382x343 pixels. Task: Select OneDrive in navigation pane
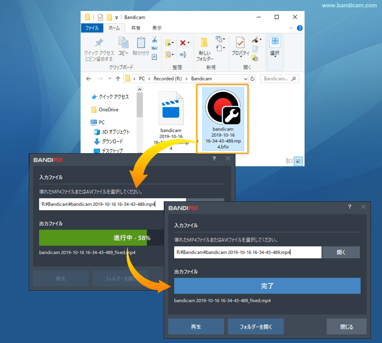point(105,110)
